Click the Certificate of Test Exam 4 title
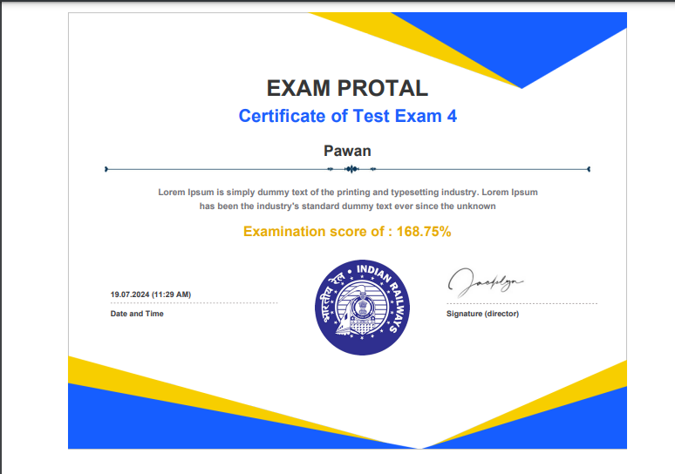This screenshot has height=474, width=675. 347,116
